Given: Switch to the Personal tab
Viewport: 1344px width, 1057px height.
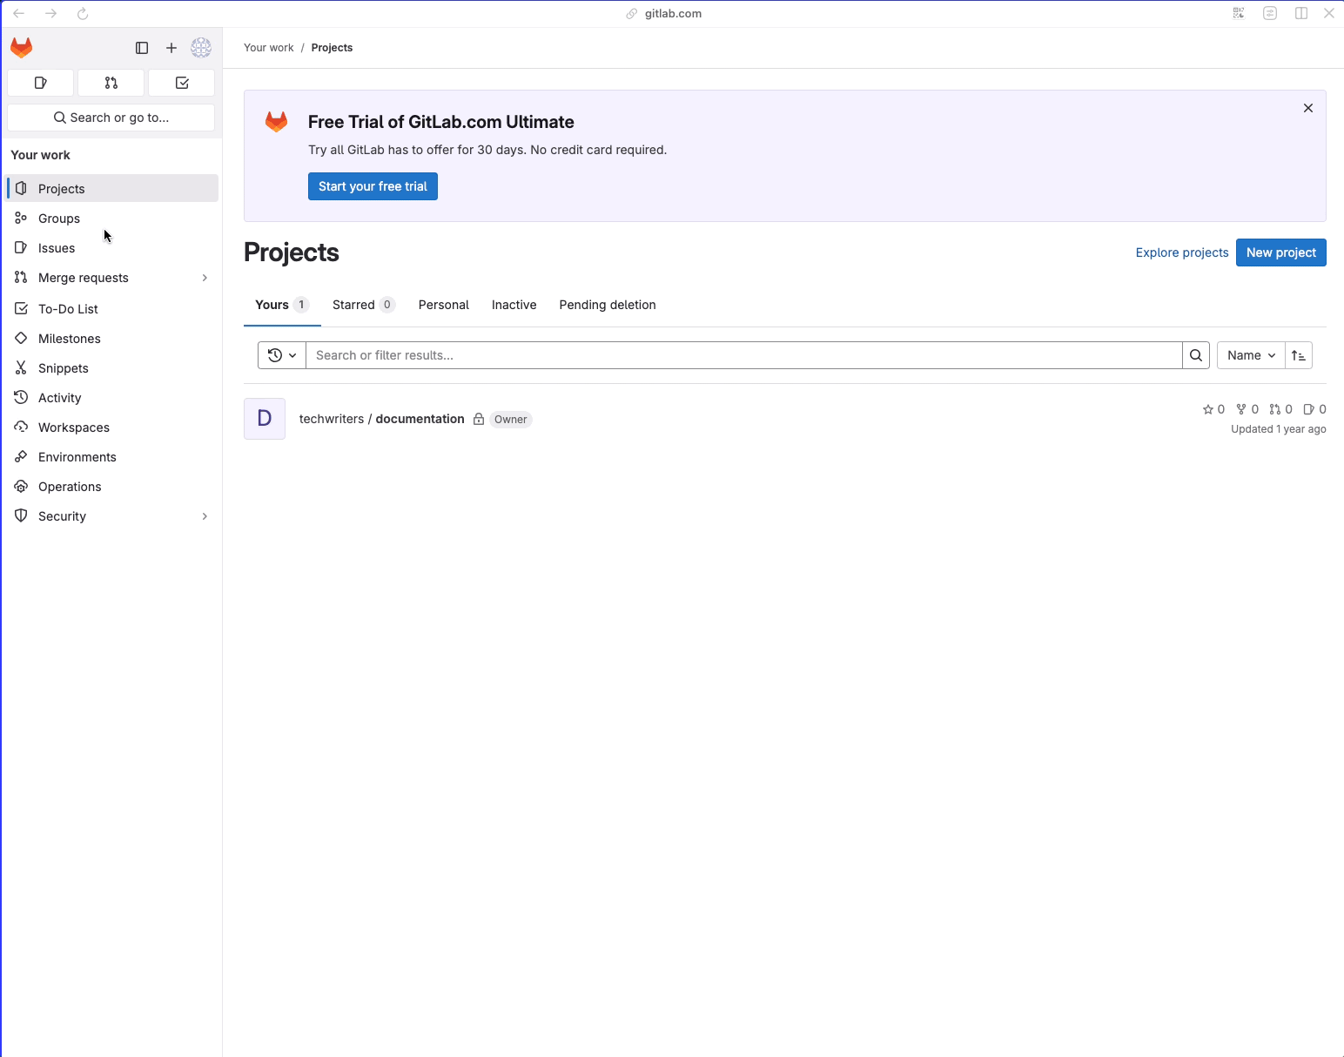Looking at the screenshot, I should click(443, 305).
